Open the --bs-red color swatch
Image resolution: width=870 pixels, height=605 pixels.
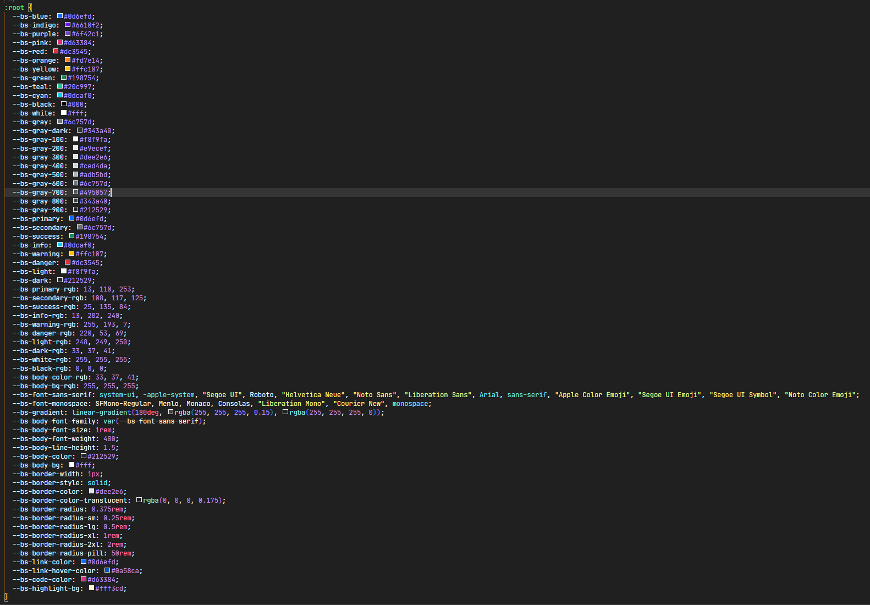pos(56,51)
